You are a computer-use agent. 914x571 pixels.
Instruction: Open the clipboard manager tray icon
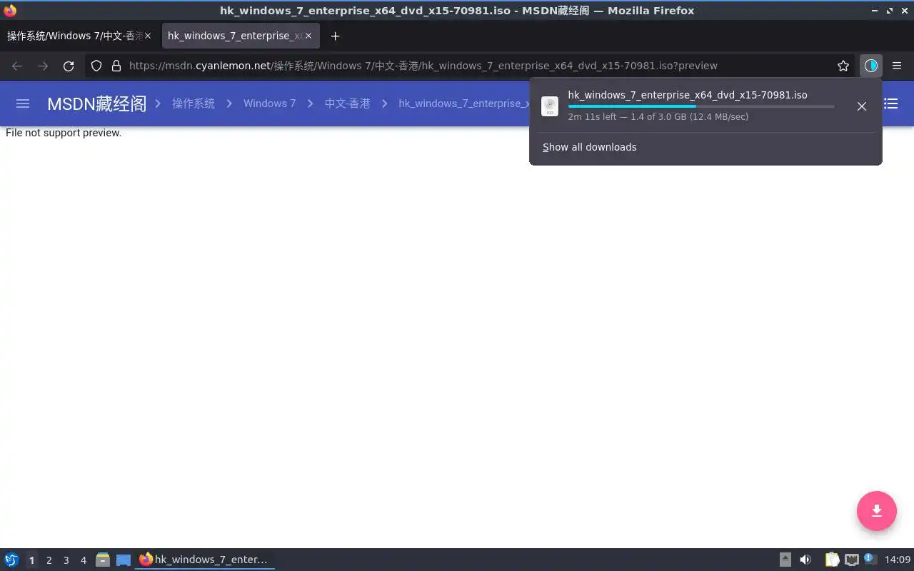832,560
